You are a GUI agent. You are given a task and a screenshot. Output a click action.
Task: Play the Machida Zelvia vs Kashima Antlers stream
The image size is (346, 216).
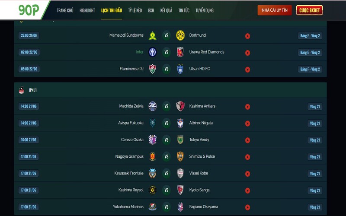[247, 107]
